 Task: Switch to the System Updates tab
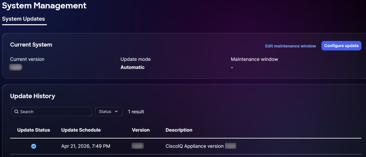tap(23, 19)
